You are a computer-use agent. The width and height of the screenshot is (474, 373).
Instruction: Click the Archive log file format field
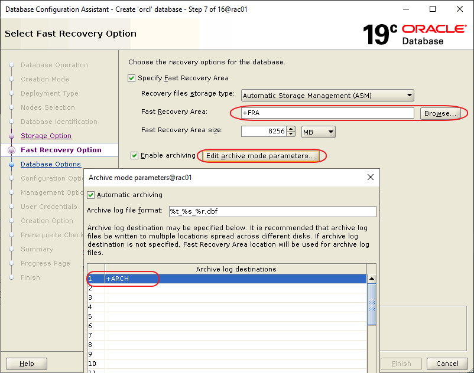272,211
